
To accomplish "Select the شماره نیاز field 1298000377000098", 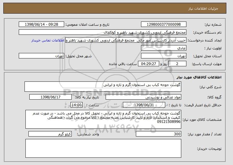I will point(164,25).
